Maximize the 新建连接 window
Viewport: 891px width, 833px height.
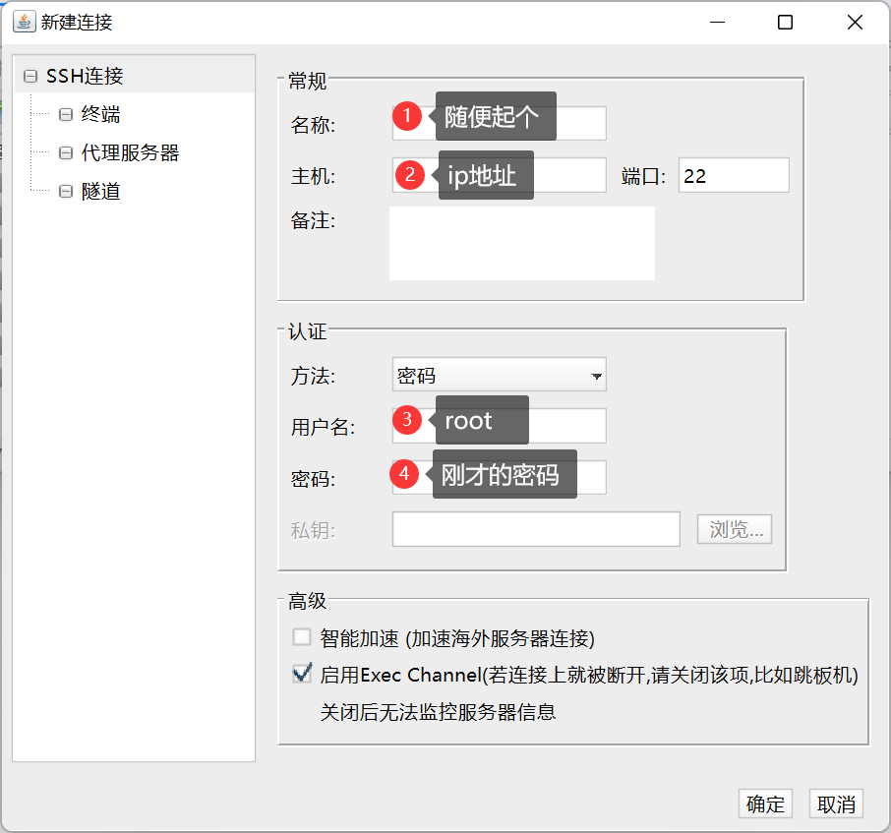click(x=786, y=23)
